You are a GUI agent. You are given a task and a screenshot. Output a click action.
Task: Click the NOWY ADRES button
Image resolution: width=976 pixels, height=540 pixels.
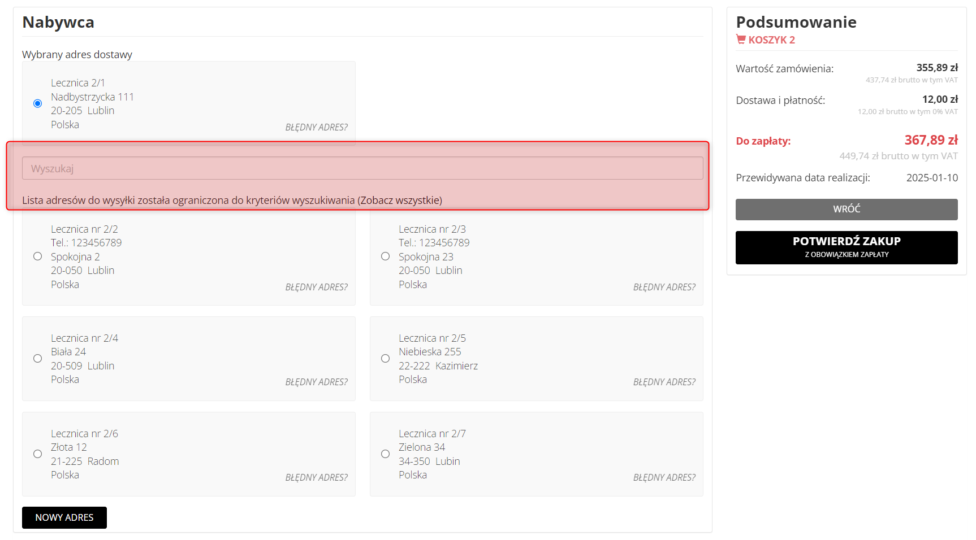pos(64,517)
